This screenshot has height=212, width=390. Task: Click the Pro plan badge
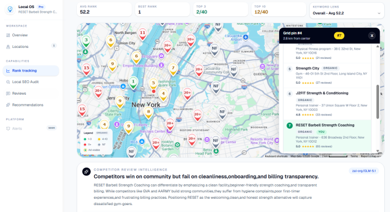point(41,7)
